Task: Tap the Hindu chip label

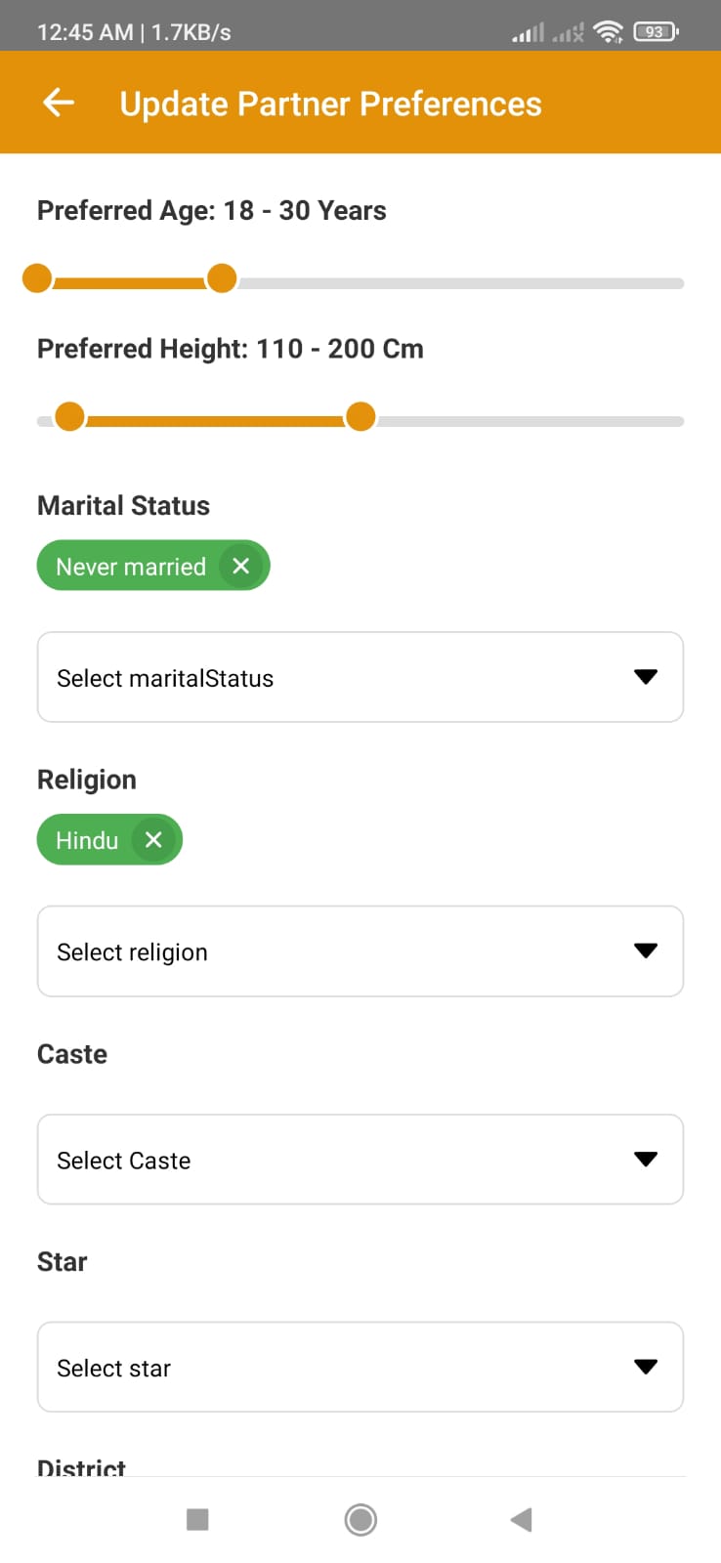Action: pyautogui.click(x=87, y=840)
